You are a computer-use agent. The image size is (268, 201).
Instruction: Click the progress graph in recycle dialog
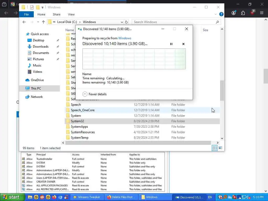click(134, 59)
